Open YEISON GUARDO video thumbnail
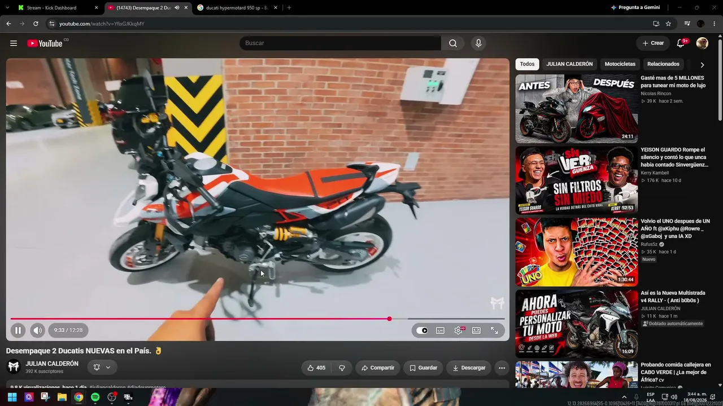 coord(577,180)
